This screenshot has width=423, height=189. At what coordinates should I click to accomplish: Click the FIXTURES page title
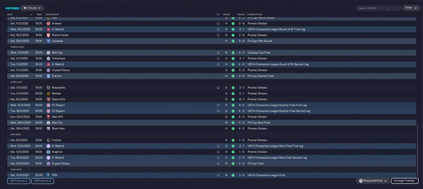[13, 8]
